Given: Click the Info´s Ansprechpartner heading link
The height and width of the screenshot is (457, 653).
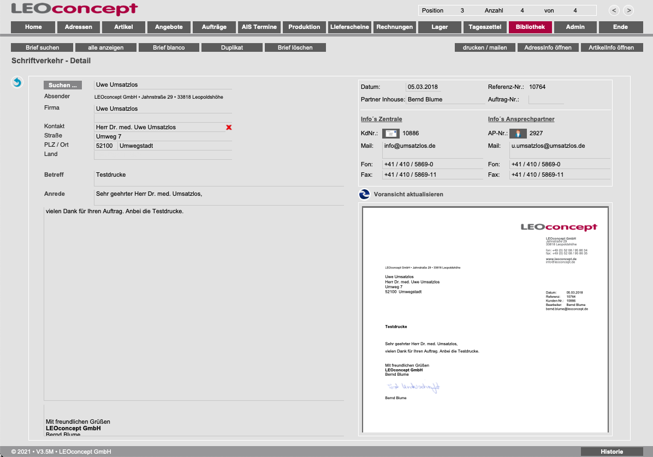Looking at the screenshot, I should tap(521, 119).
